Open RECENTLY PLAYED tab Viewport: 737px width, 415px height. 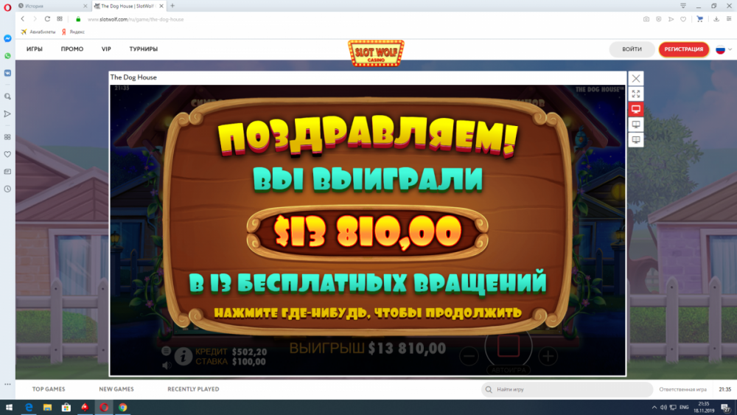point(193,389)
